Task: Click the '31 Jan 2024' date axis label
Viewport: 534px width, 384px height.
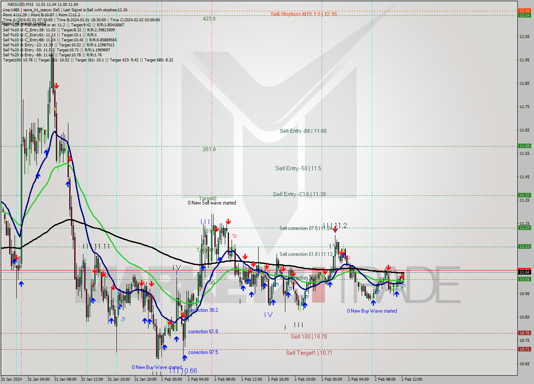Action: (11, 379)
